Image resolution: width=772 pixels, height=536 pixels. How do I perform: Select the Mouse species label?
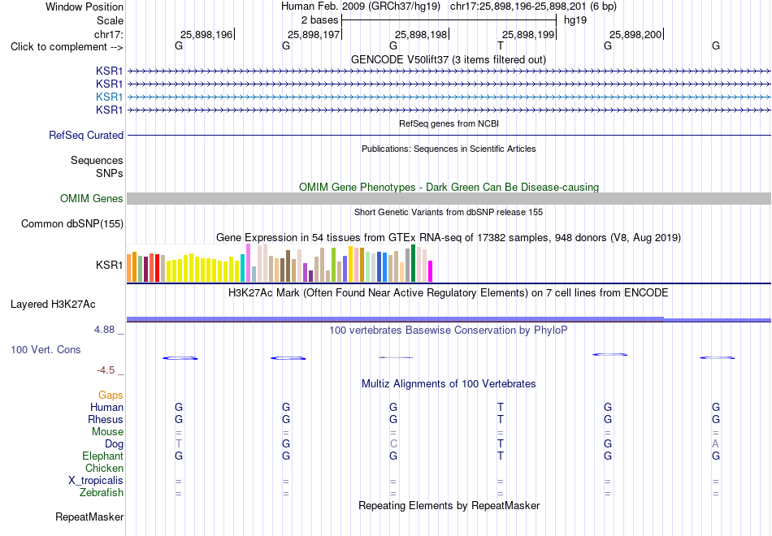coord(107,432)
